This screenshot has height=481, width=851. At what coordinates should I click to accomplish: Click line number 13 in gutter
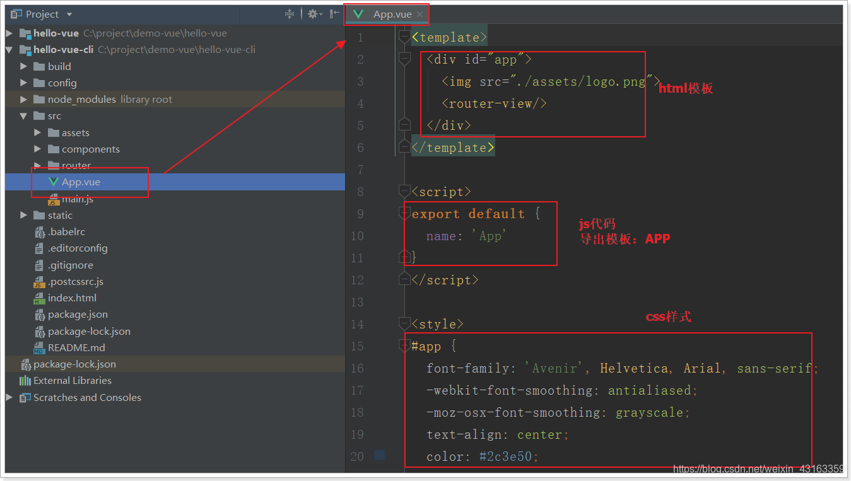point(357,302)
